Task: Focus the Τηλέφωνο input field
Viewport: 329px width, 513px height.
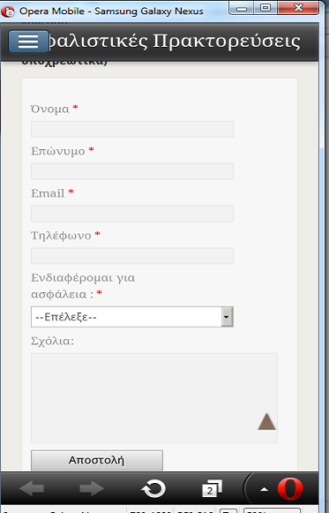Action: coord(132,256)
